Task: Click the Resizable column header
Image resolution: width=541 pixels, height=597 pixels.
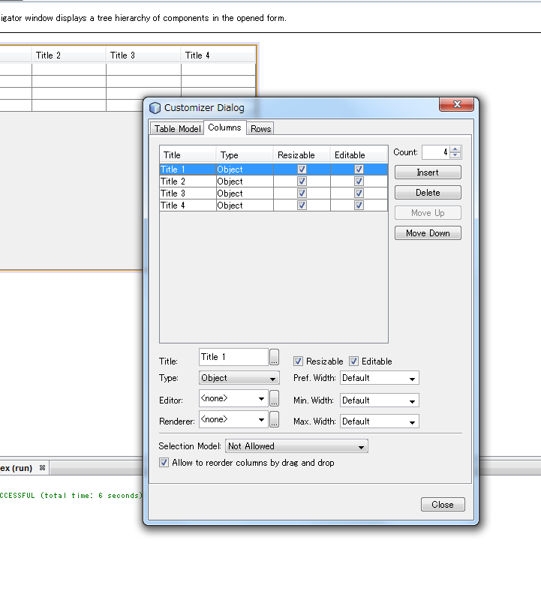Action: tap(302, 155)
